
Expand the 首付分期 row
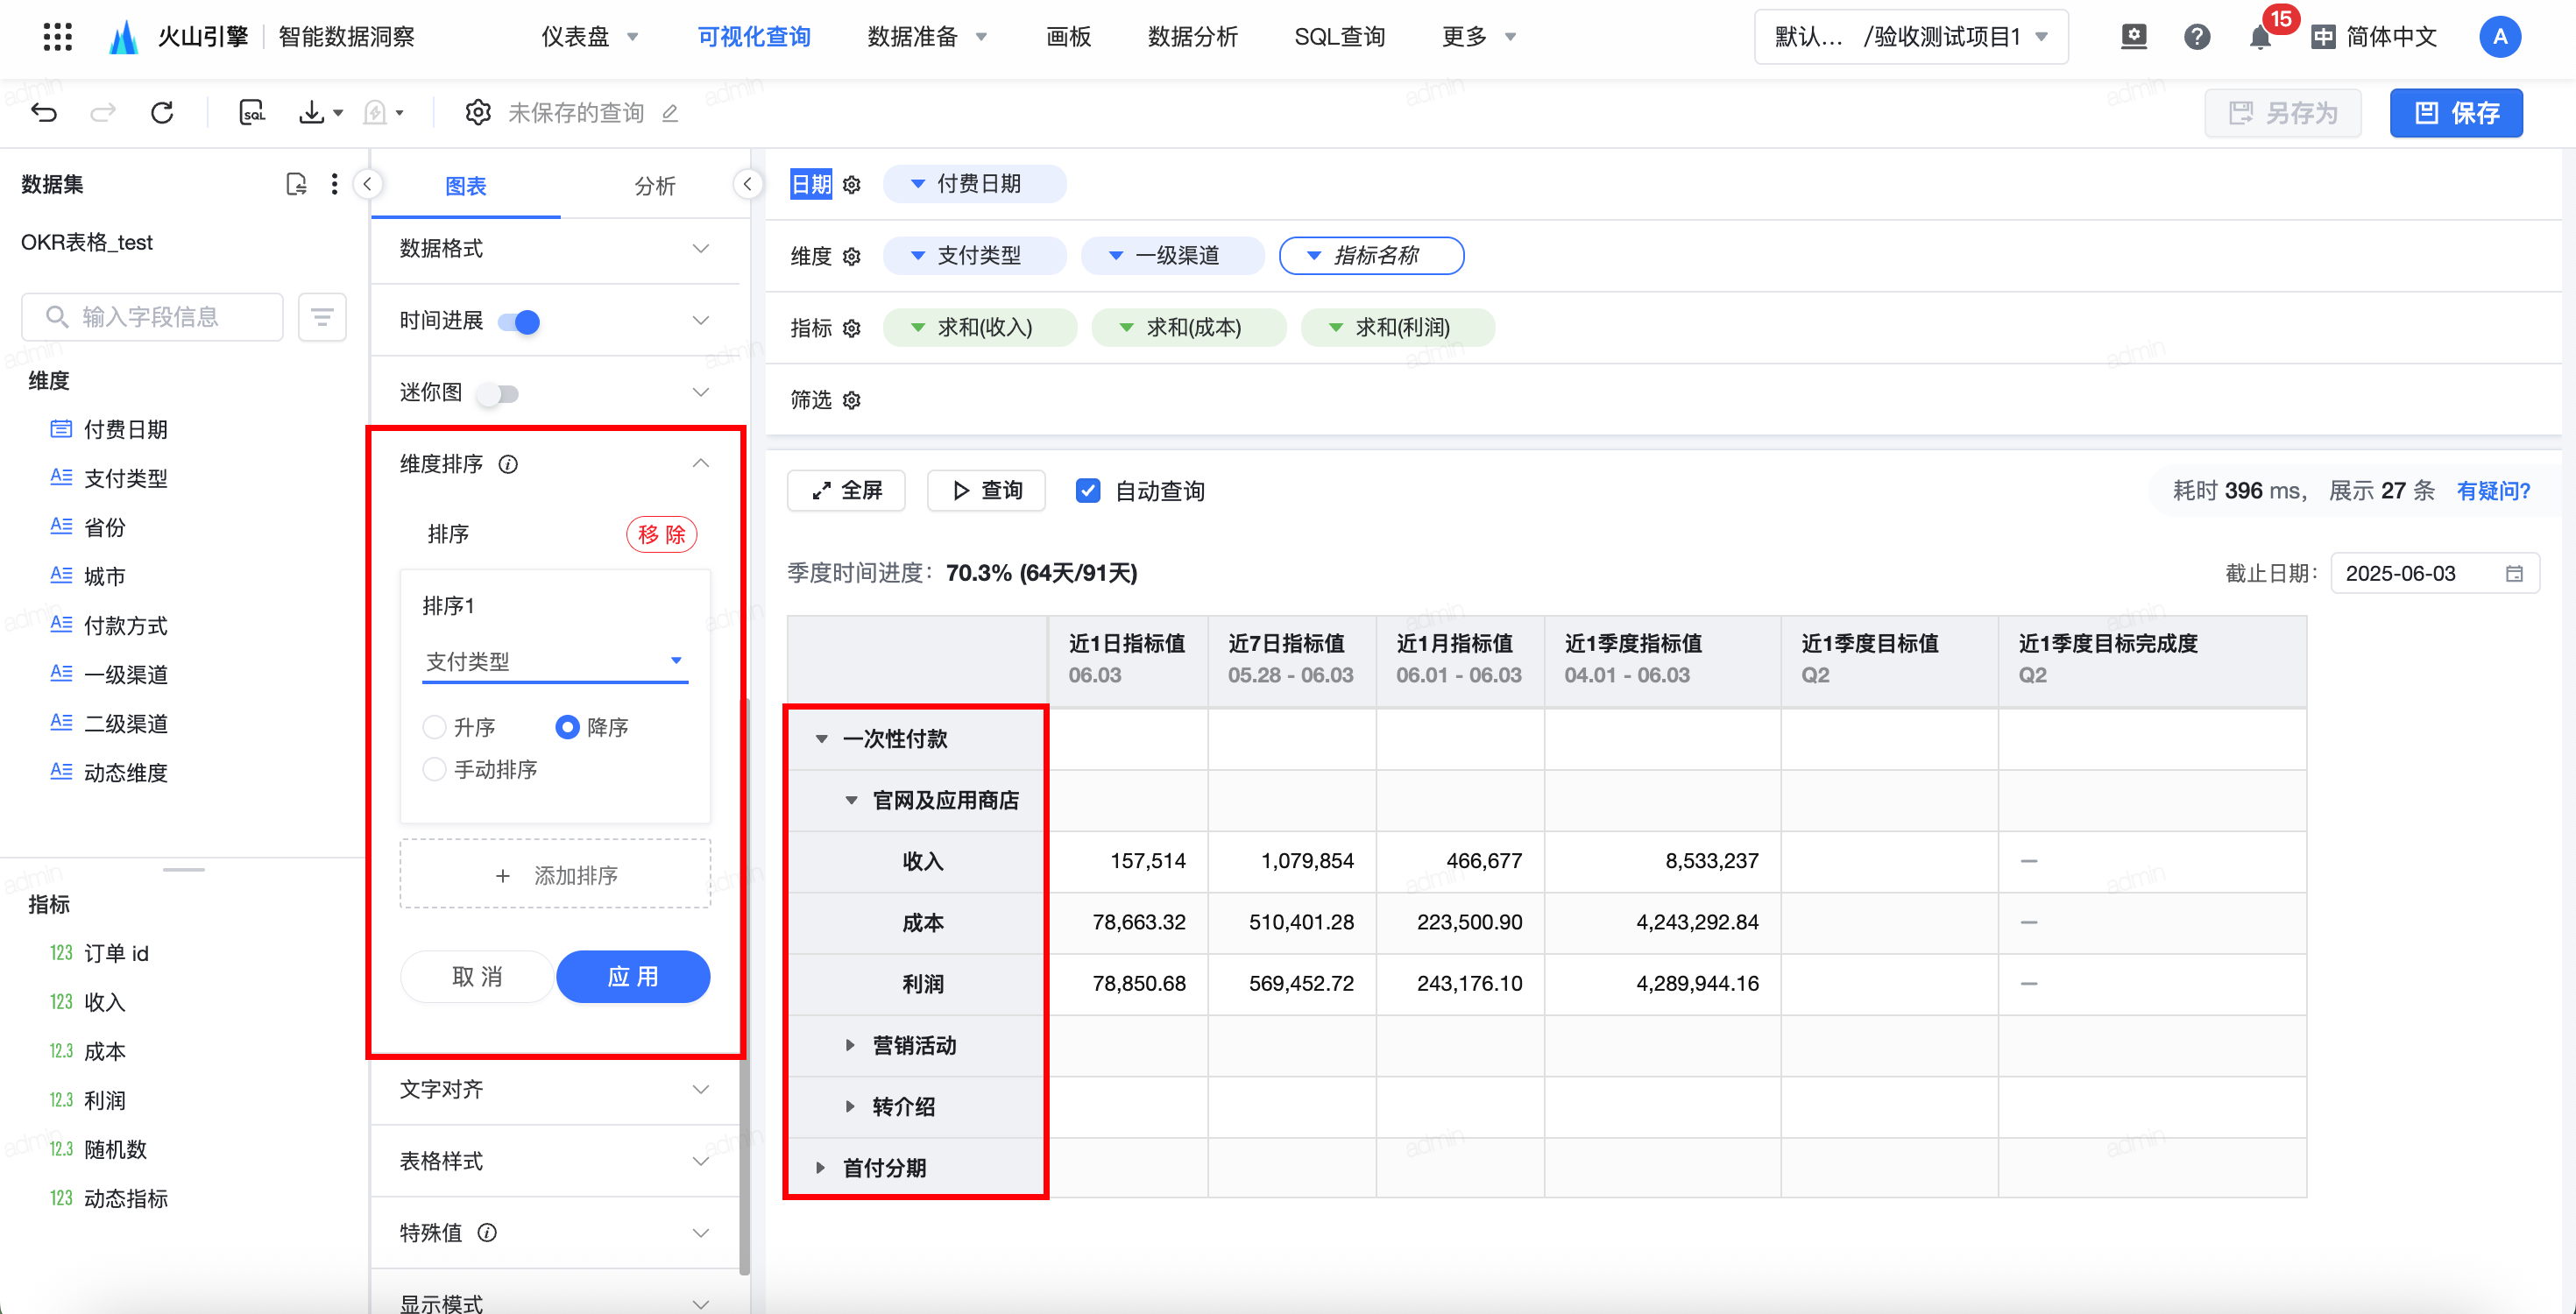(820, 1168)
